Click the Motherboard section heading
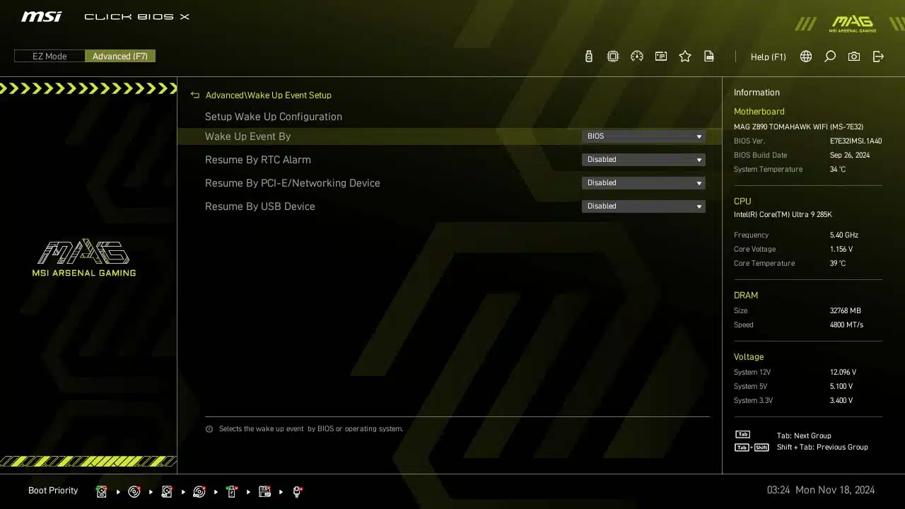The height and width of the screenshot is (509, 905). pyautogui.click(x=759, y=112)
